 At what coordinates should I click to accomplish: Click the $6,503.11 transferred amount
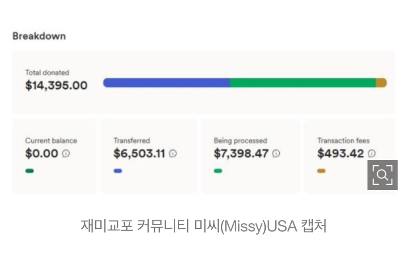tap(139, 153)
